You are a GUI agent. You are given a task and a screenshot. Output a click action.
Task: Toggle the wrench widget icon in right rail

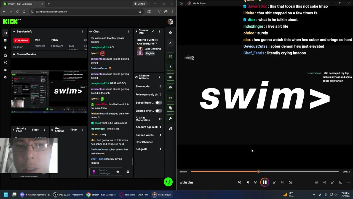170,118
